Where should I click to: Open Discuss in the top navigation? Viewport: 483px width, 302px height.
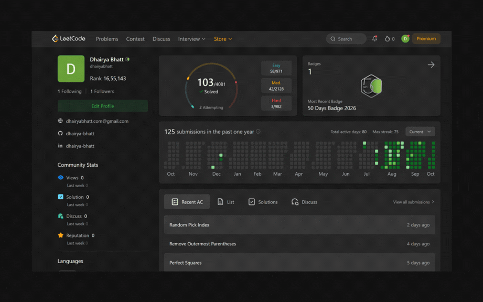(162, 39)
